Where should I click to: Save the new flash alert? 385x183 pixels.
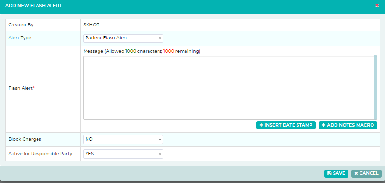(336, 173)
